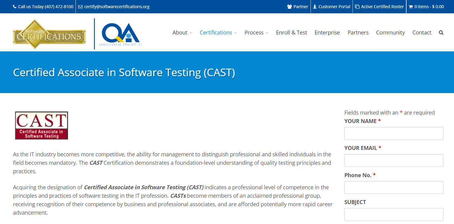Click the envelope icon next to certify email

click(80, 6)
